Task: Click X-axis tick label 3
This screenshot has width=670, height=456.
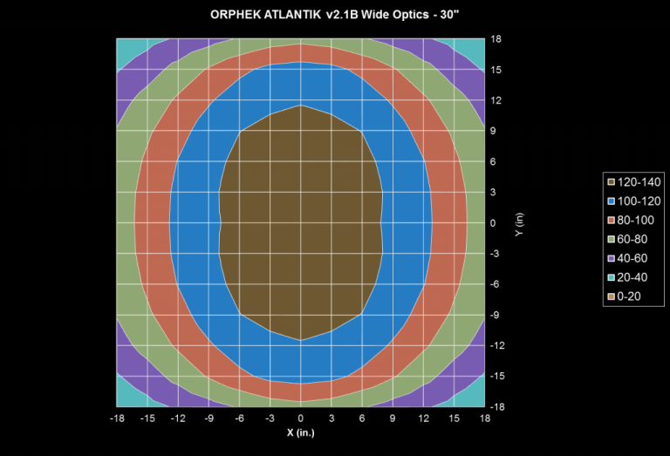Action: click(332, 419)
